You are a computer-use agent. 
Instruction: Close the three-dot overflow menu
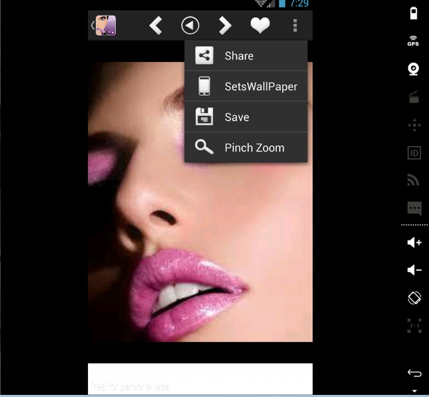pos(295,25)
